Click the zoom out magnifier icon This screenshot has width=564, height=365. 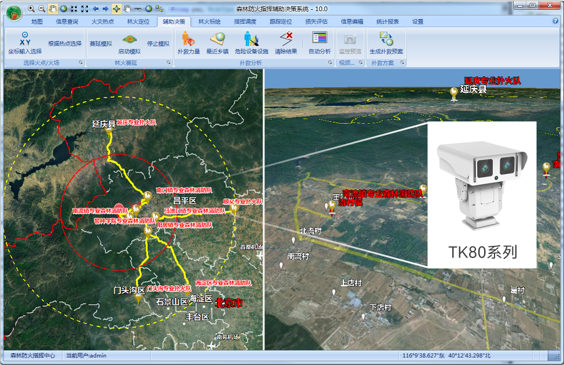(42, 9)
